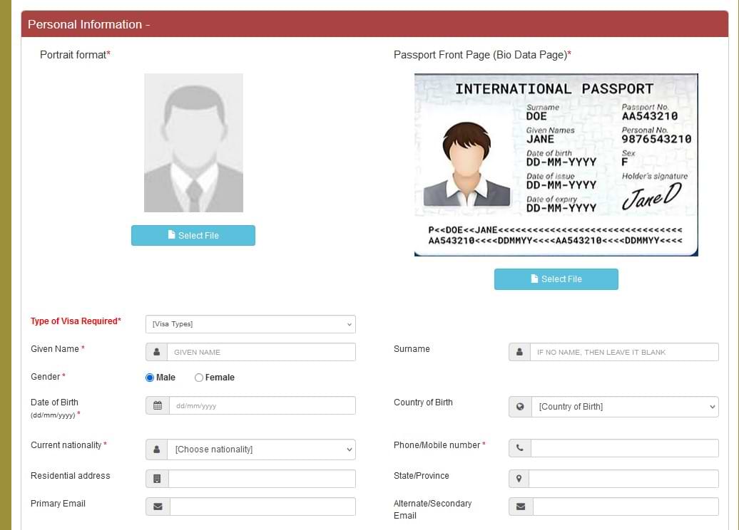Image resolution: width=739 pixels, height=530 pixels.
Task: Click the Residential address input field
Action: coord(262,479)
